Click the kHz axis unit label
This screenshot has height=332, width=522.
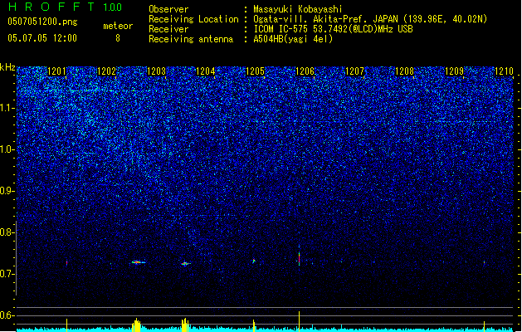click(7, 67)
